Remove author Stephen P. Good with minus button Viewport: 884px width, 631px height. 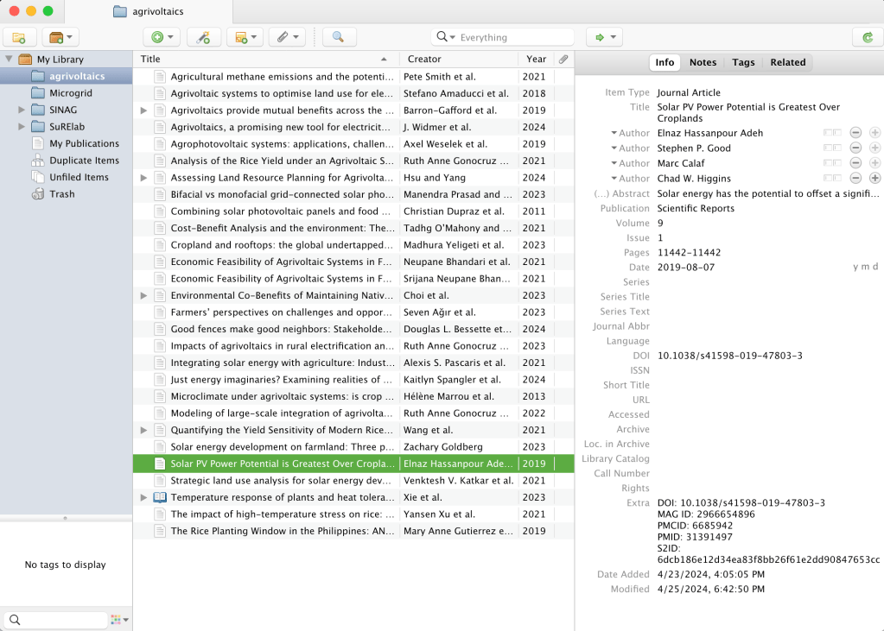[x=855, y=148]
